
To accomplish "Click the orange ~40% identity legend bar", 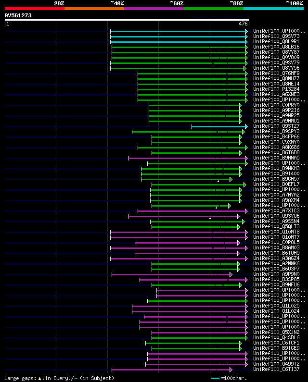I will coord(94,9).
